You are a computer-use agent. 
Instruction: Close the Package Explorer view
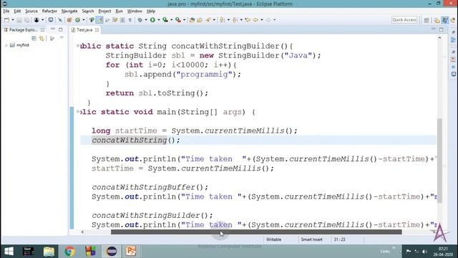click(x=43, y=30)
